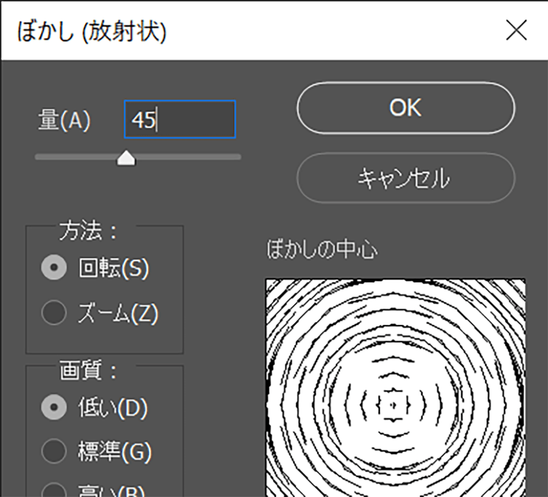Click the ぼかしの中心 label
This screenshot has height=497, width=548.
point(322,250)
